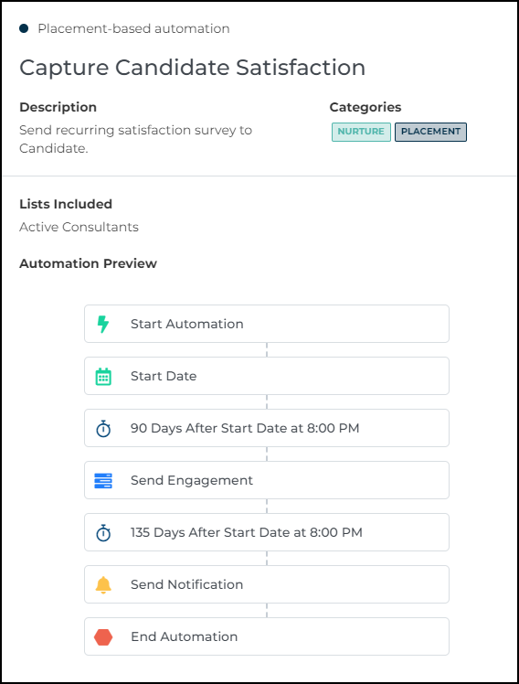The image size is (519, 684).
Task: Click the Active Consultants list name
Action: click(x=79, y=227)
